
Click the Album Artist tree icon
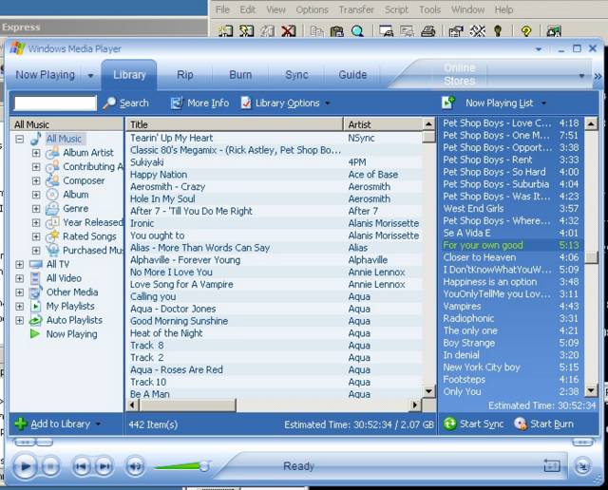52,153
